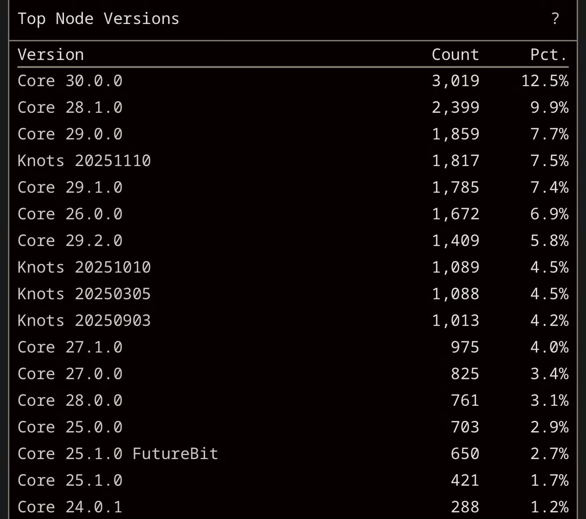
Task: Click the count 1,409
Action: click(x=455, y=241)
